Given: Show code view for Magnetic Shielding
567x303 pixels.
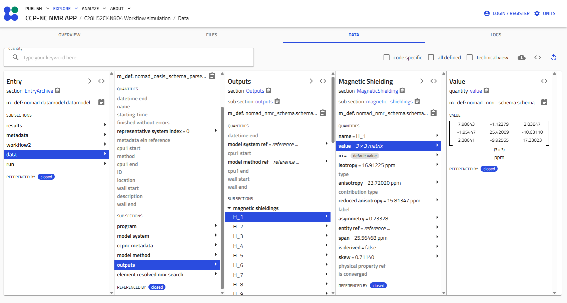Looking at the screenshot, I should pyautogui.click(x=434, y=81).
